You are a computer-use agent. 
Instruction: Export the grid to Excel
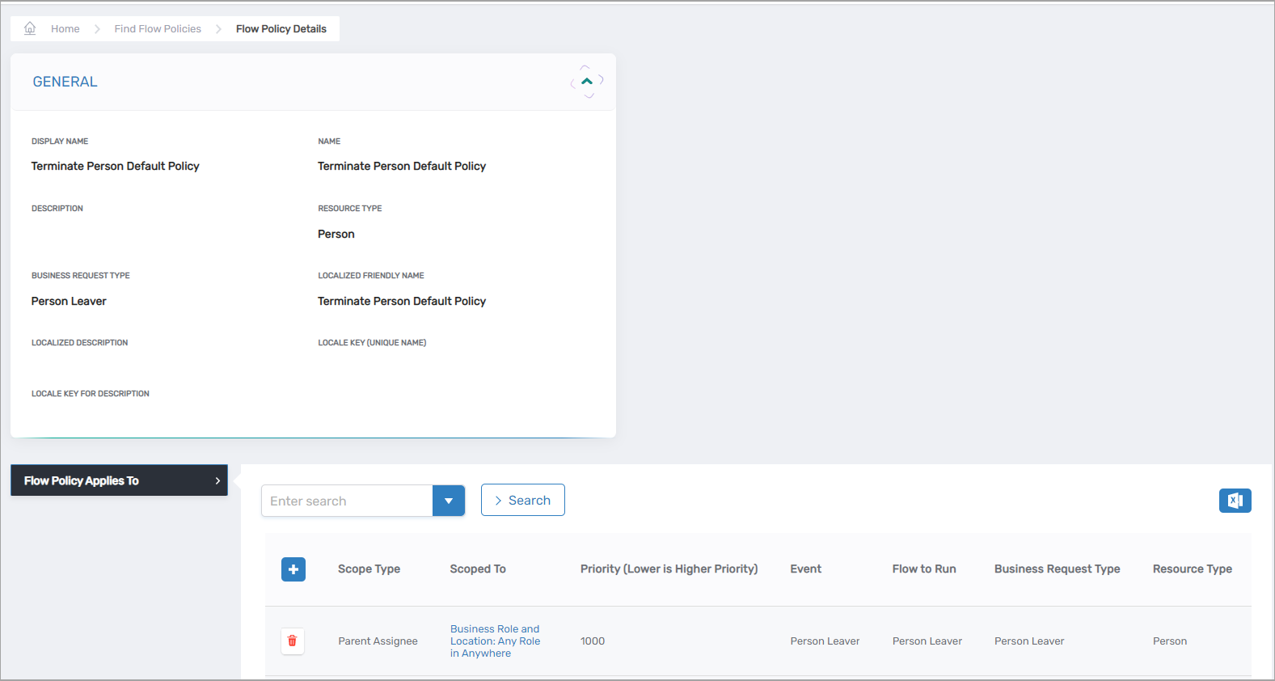pyautogui.click(x=1235, y=501)
